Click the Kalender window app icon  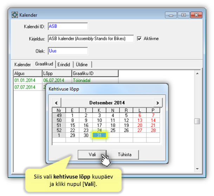click(15, 15)
